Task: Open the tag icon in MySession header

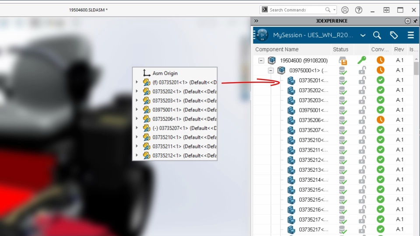Action: point(393,35)
